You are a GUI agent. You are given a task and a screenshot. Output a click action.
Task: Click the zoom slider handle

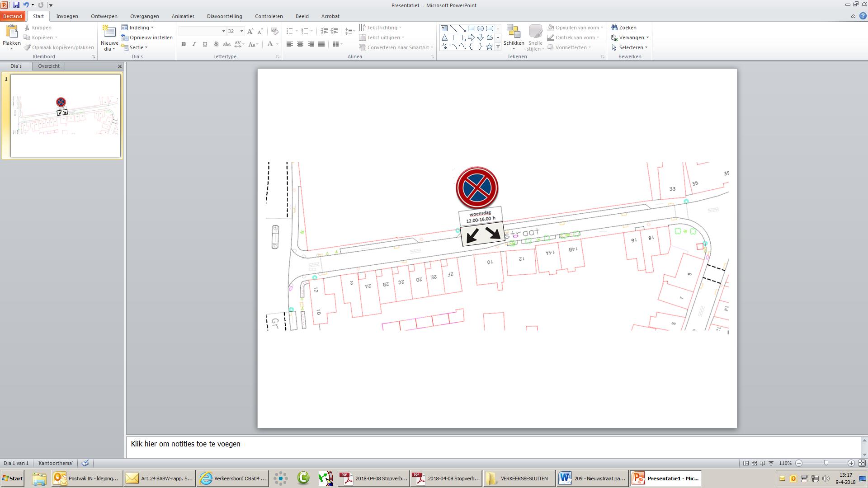(x=826, y=463)
